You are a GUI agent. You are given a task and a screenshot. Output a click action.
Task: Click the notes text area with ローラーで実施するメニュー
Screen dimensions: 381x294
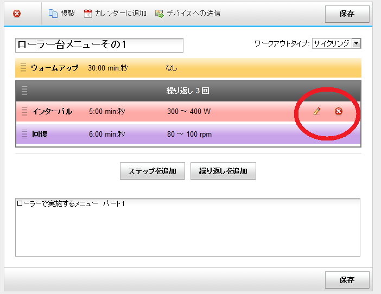[188, 227]
